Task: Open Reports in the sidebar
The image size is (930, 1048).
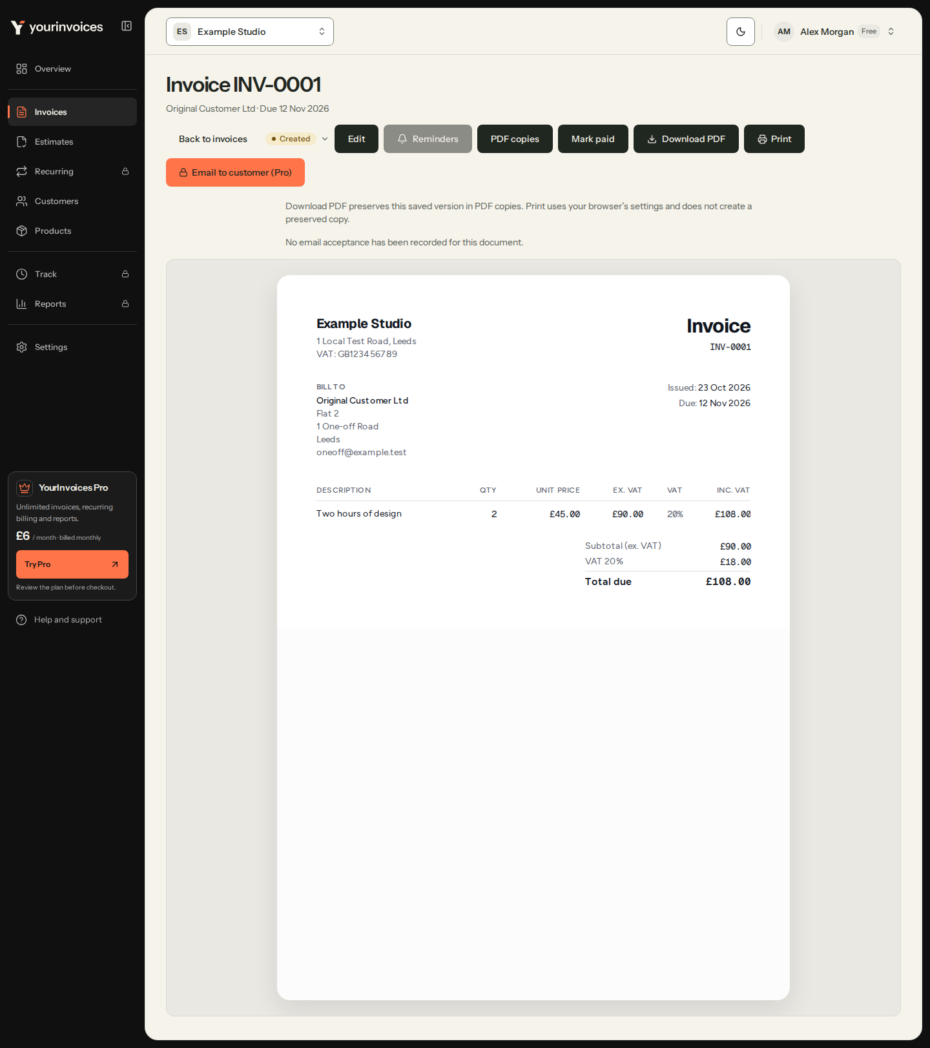Action: (x=72, y=304)
